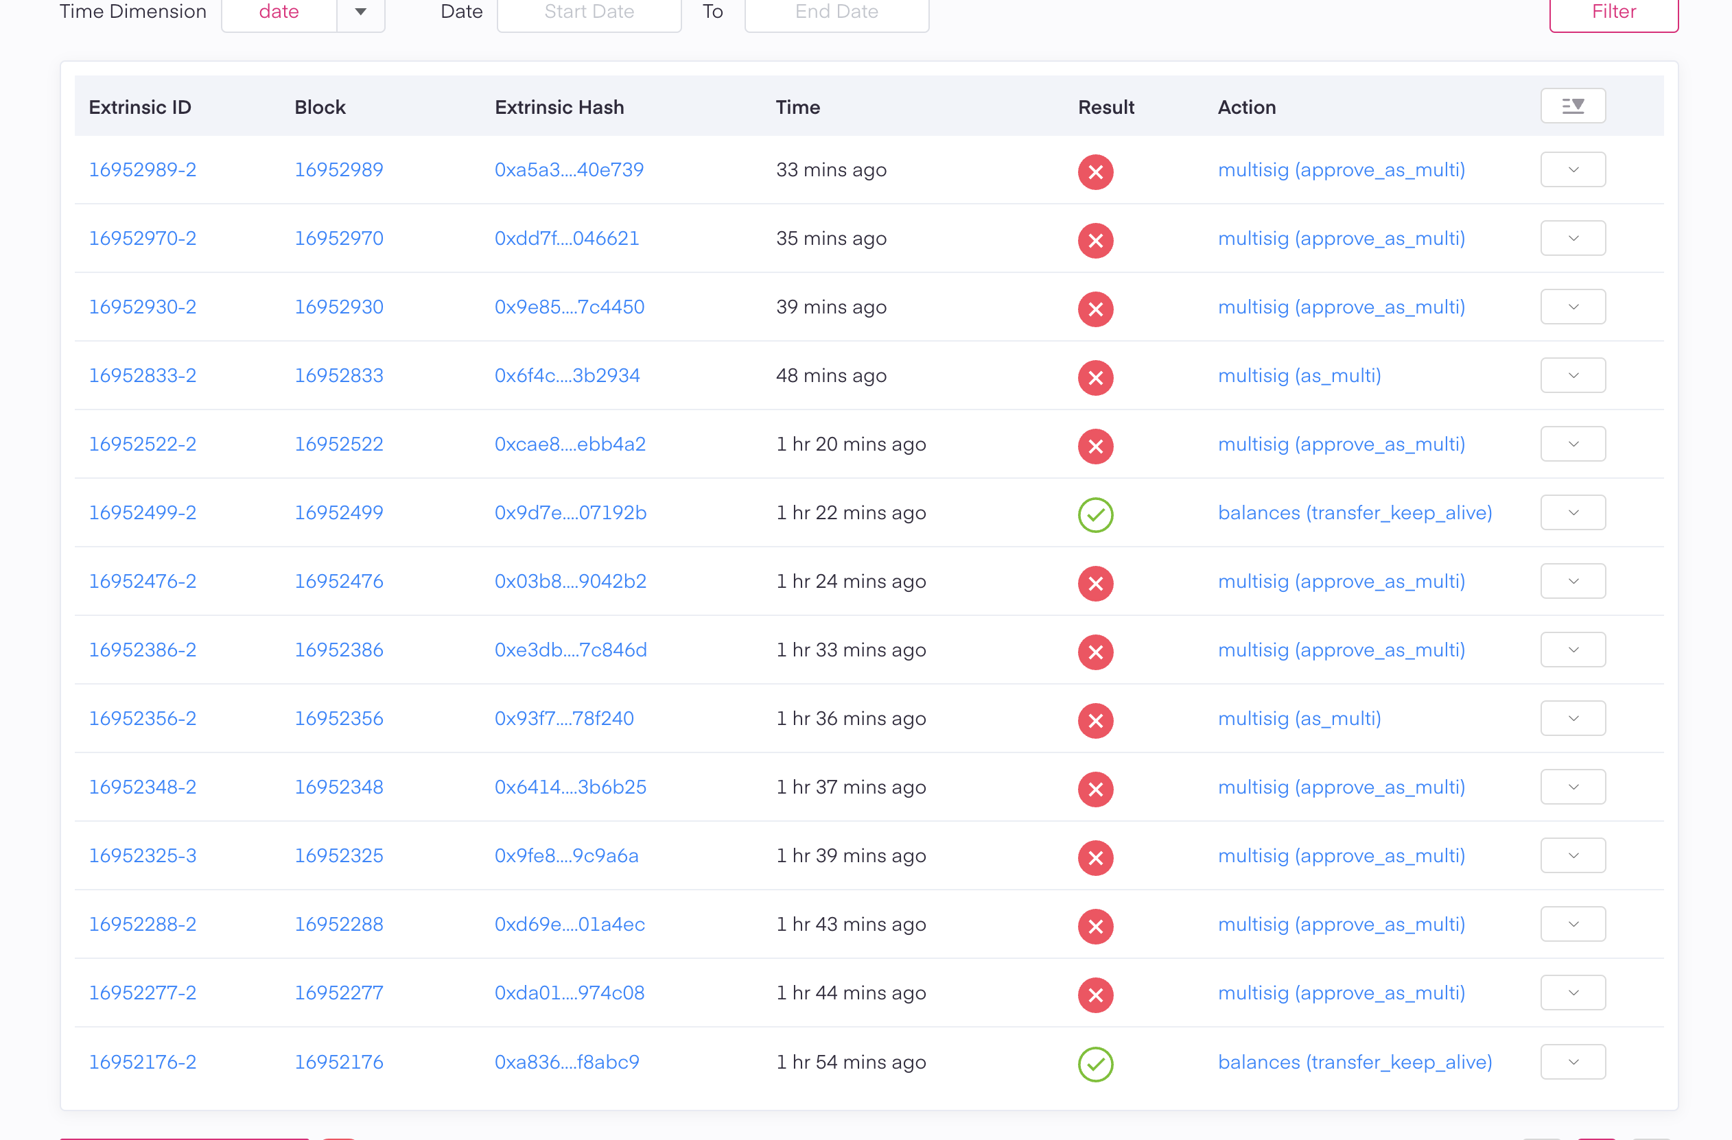Open multisig (approve_as_multi) action for 16952970-2
Viewport: 1732px width, 1140px height.
(1342, 239)
